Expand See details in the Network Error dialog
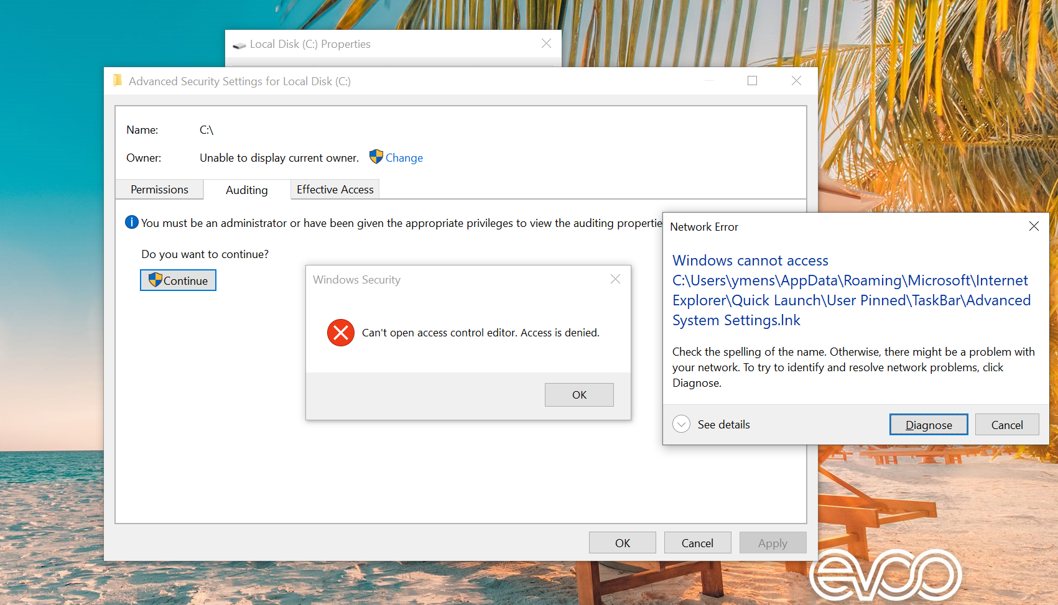The image size is (1058, 605). (x=711, y=424)
